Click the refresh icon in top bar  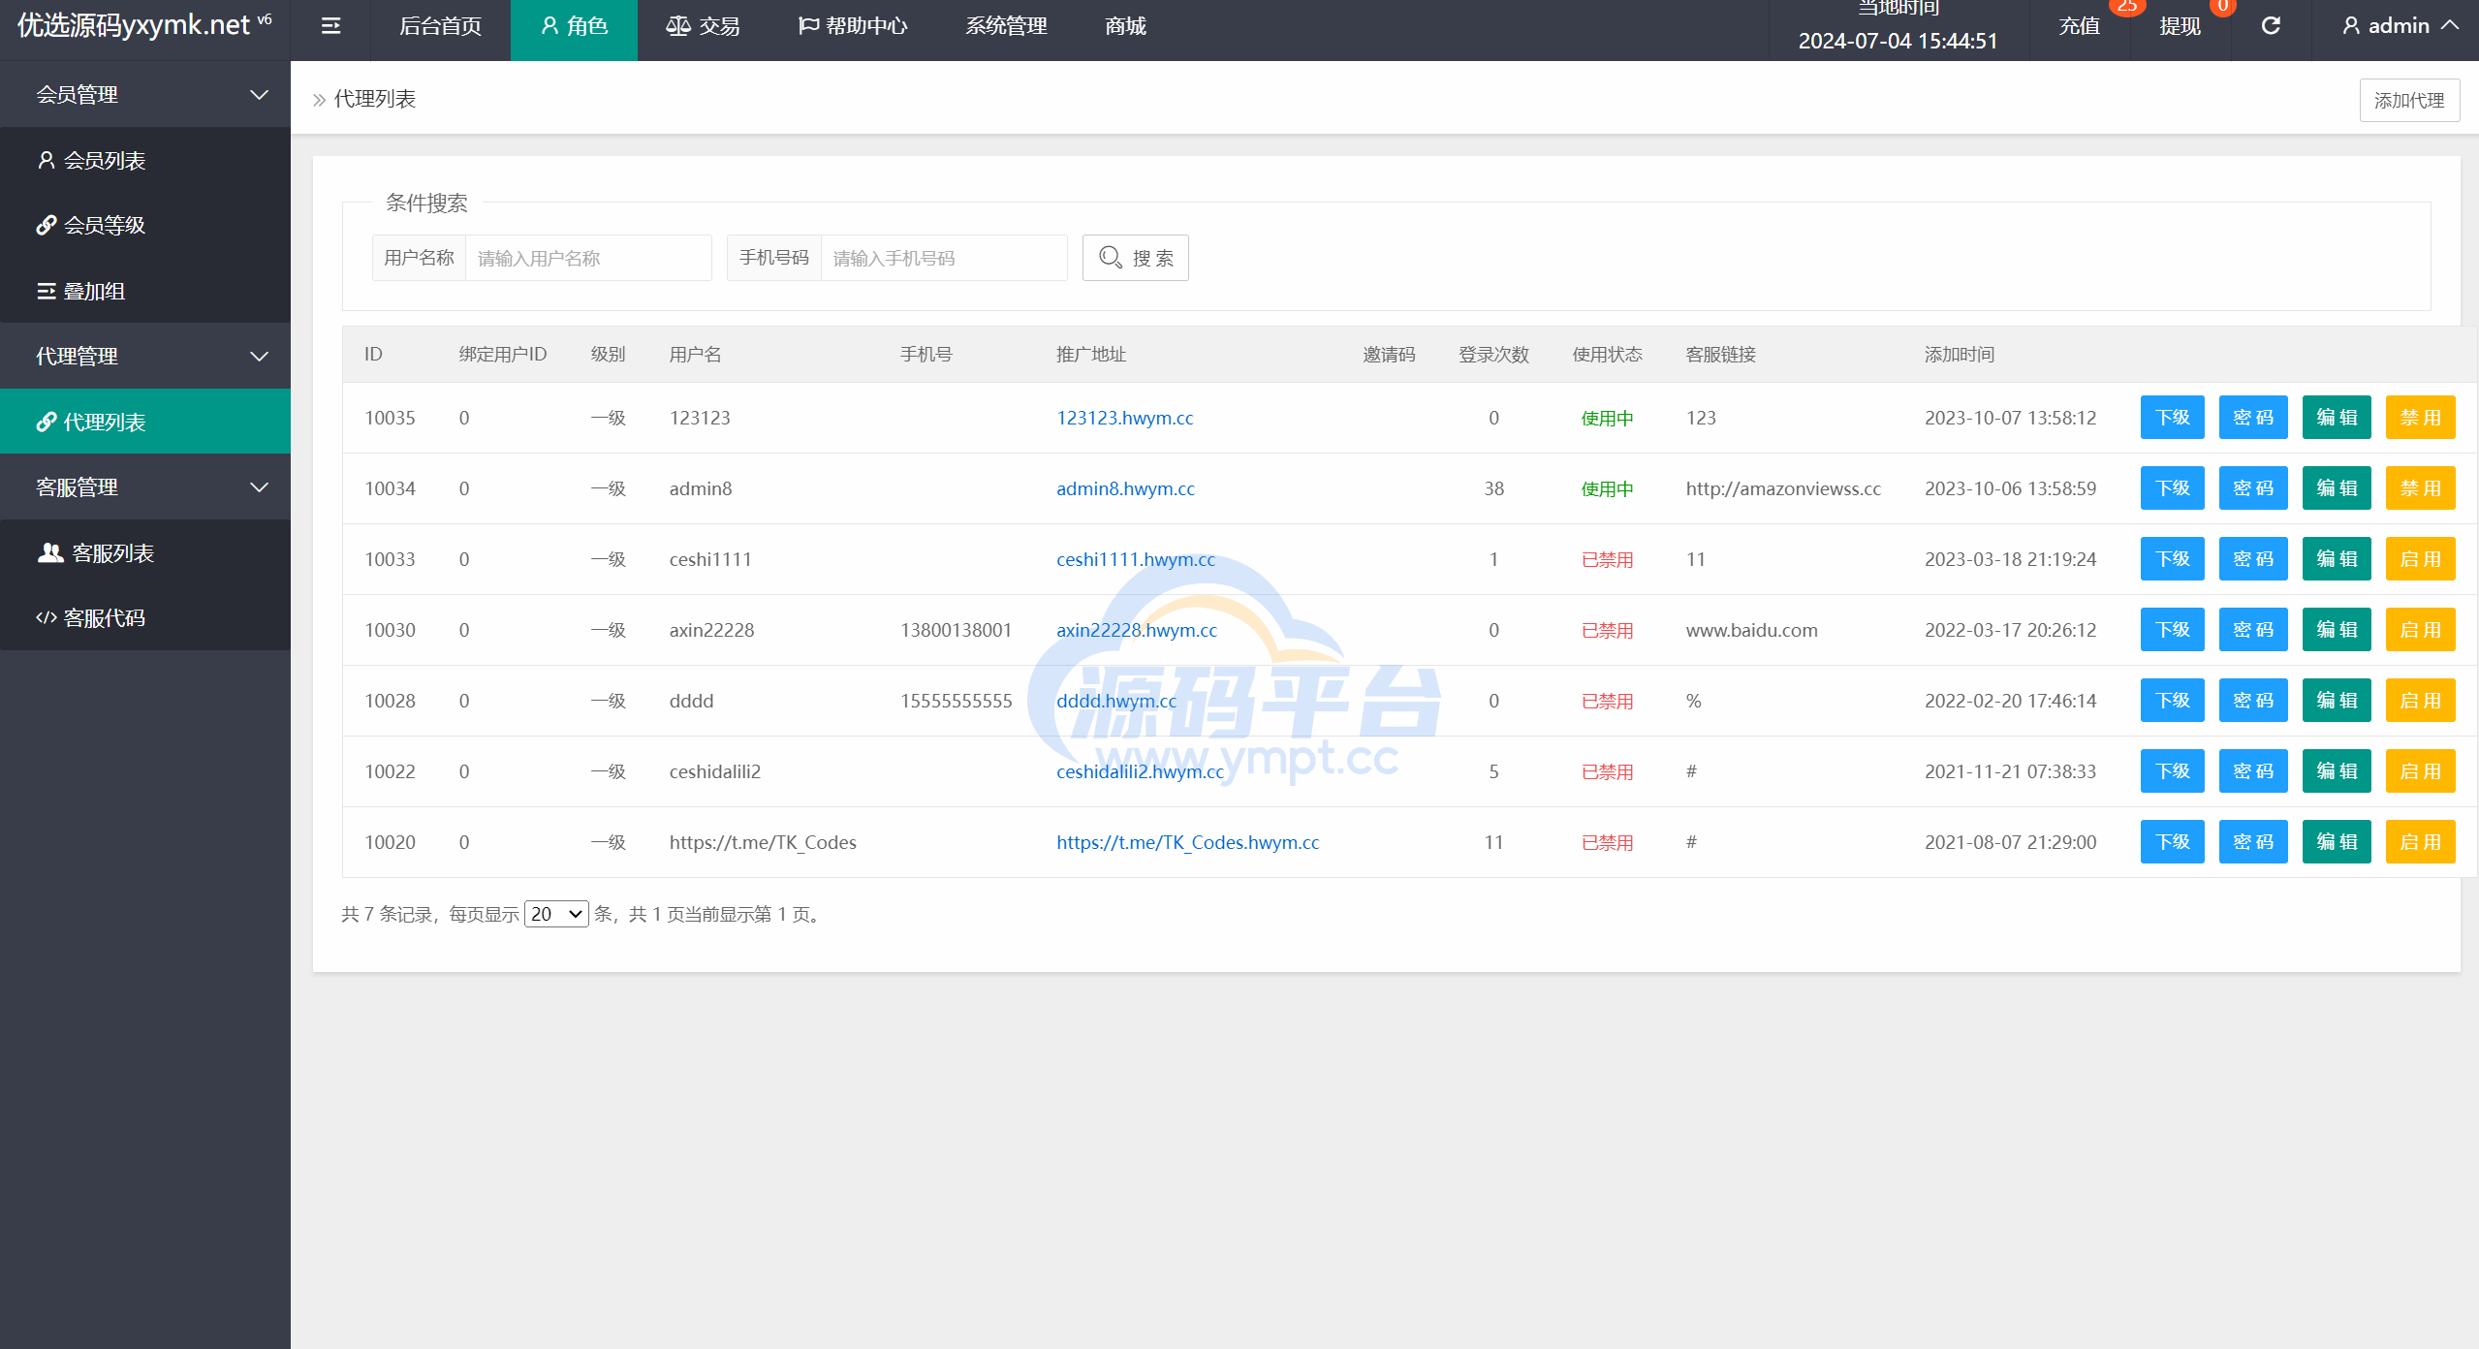click(x=2271, y=26)
